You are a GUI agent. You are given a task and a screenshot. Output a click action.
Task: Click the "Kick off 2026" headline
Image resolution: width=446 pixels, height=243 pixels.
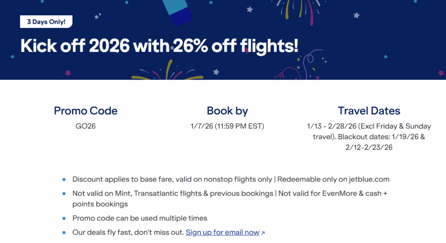click(x=159, y=46)
